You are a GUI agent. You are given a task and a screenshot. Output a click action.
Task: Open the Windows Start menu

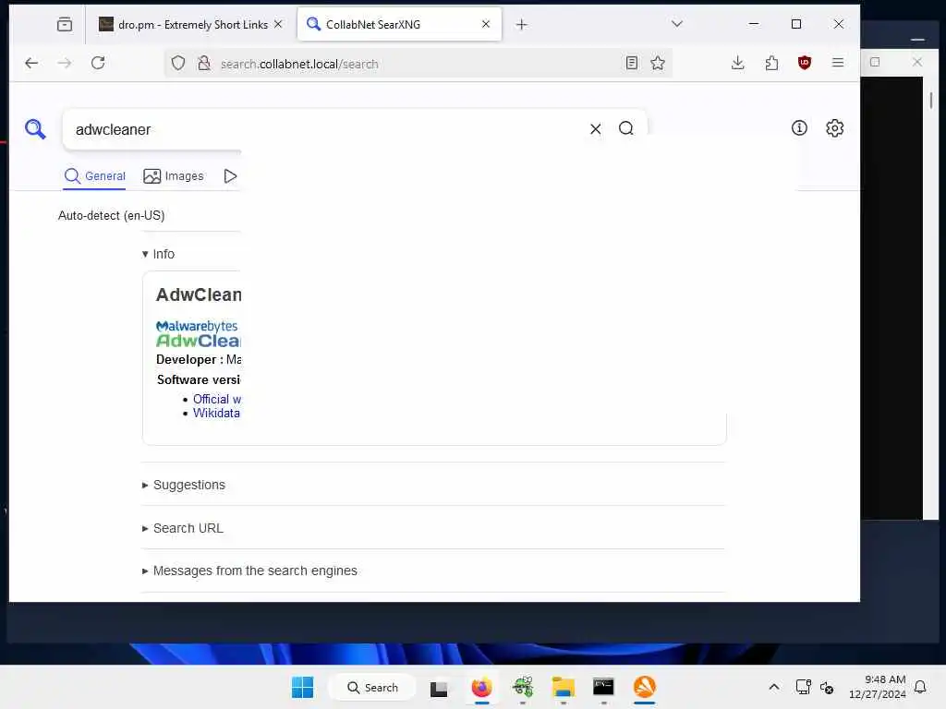pos(302,687)
